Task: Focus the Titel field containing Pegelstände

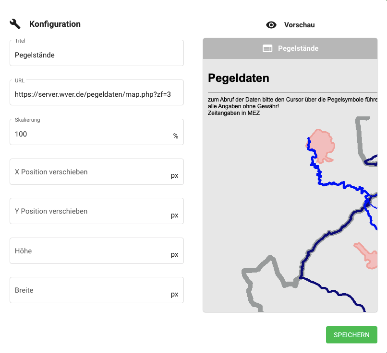Action: tap(96, 55)
